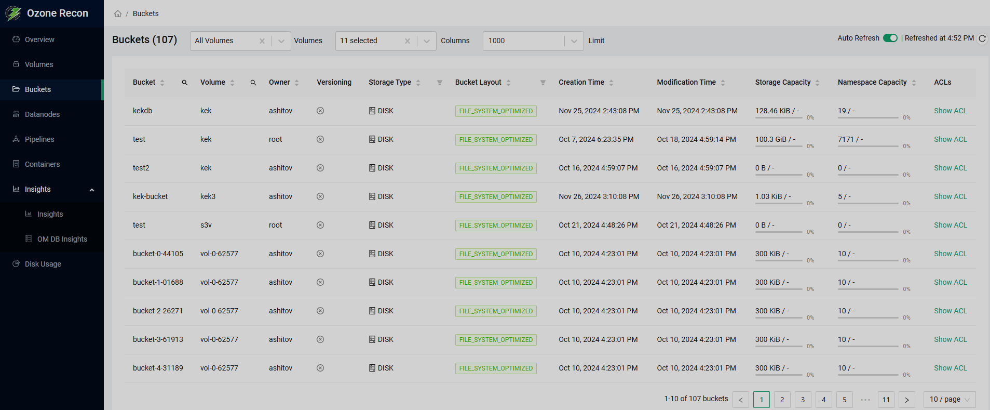Screen dimensions: 990x410
Task: Sort by Modification Time sorter arrows
Action: pyautogui.click(x=723, y=83)
